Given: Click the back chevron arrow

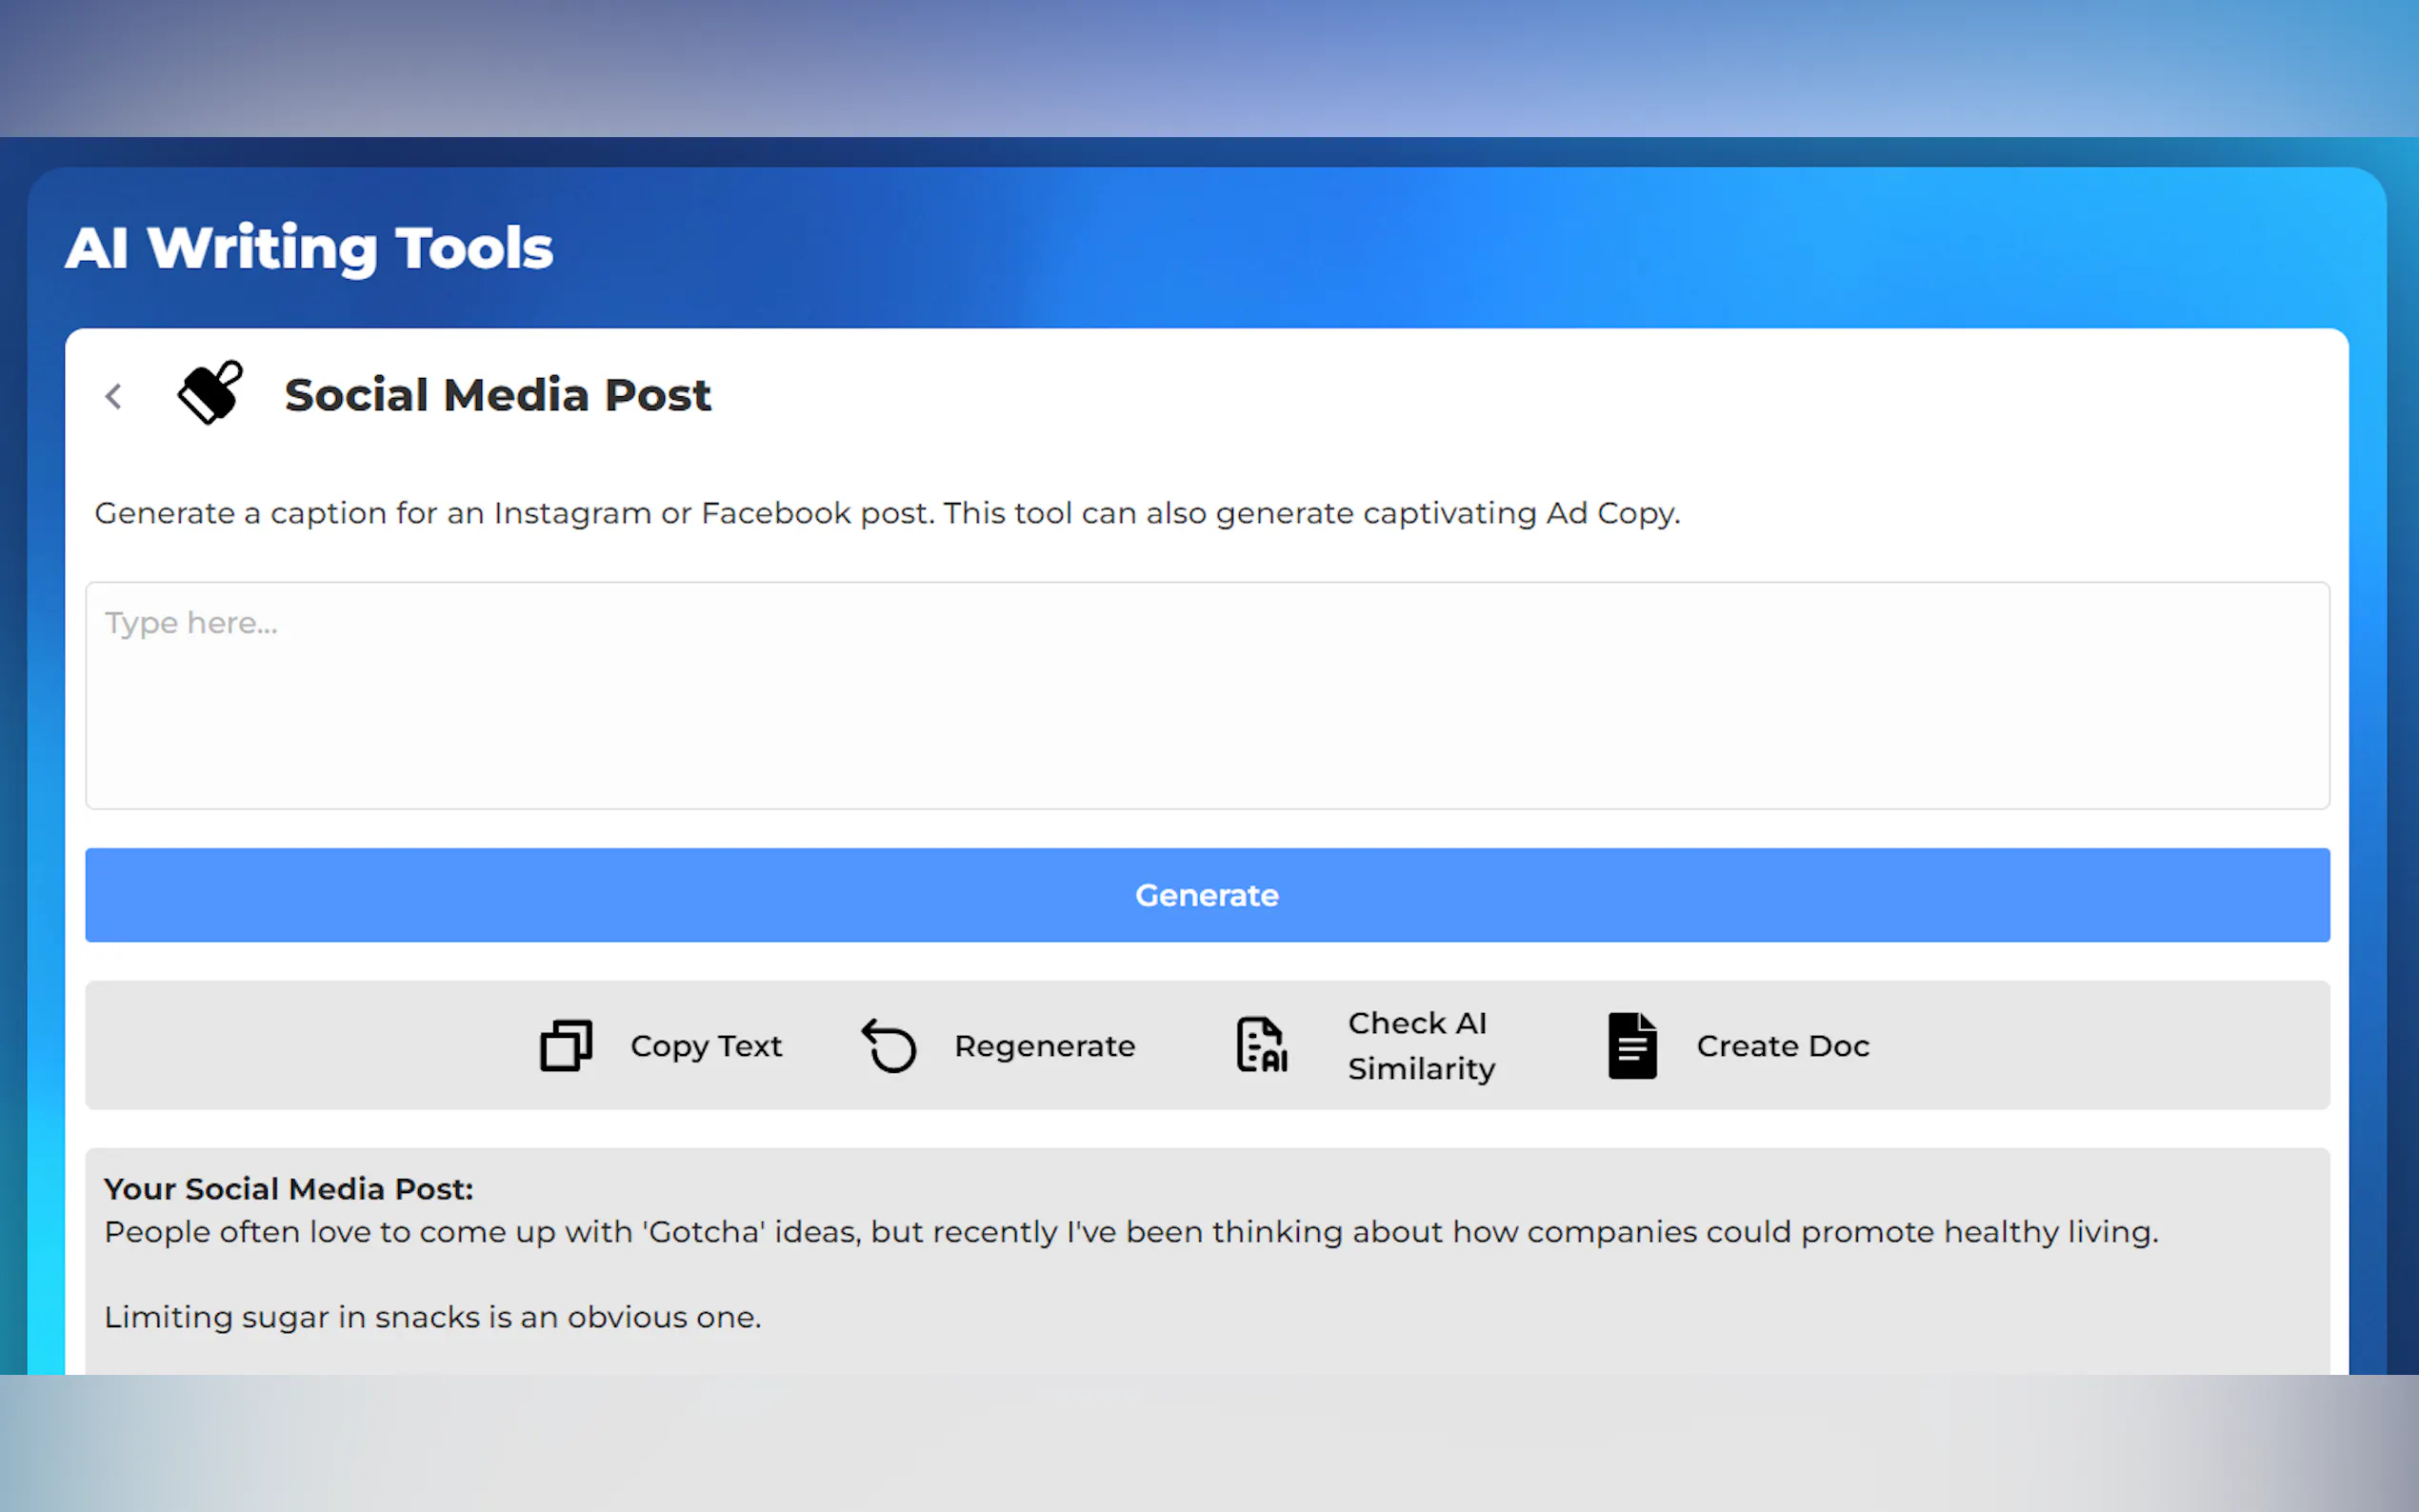Looking at the screenshot, I should click(114, 396).
